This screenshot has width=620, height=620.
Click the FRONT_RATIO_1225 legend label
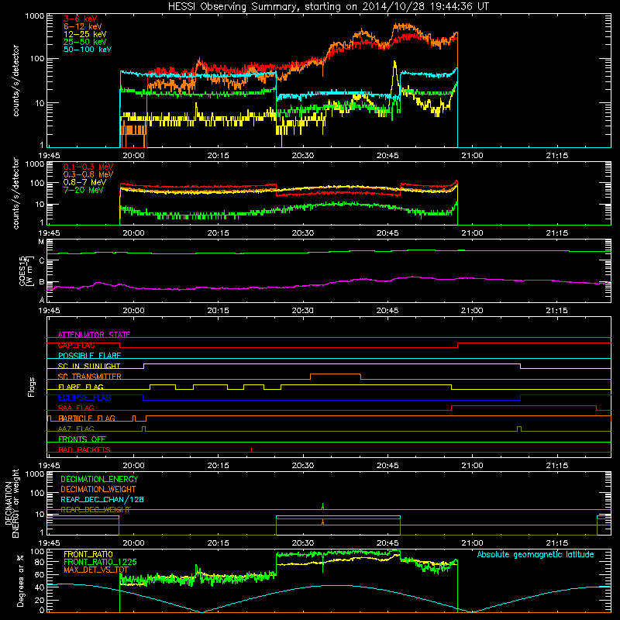100,562
